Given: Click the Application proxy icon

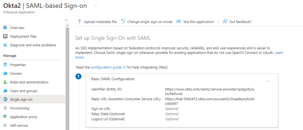Looking at the screenshot, I should pos(5,117).
